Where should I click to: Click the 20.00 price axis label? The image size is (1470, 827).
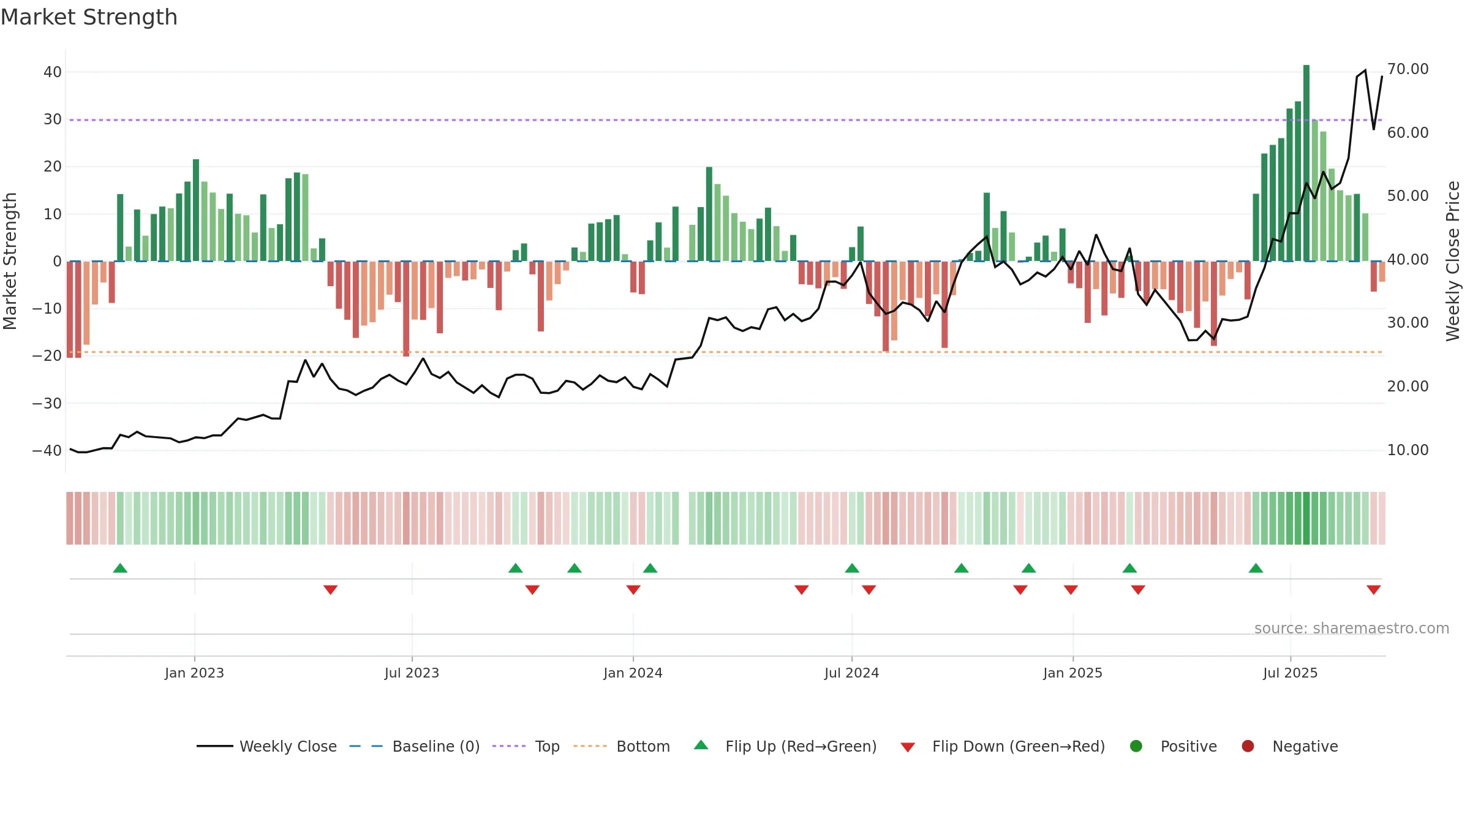[x=1408, y=387]
